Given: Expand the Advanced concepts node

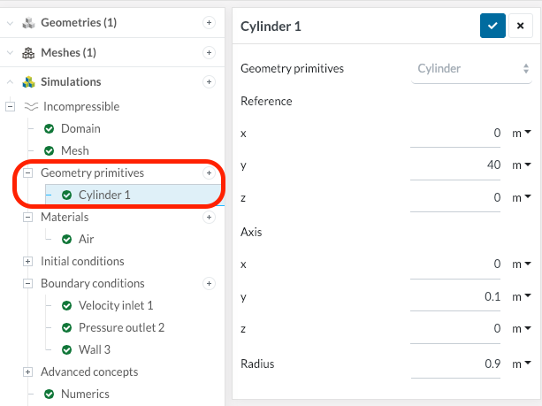Looking at the screenshot, I should [x=27, y=372].
